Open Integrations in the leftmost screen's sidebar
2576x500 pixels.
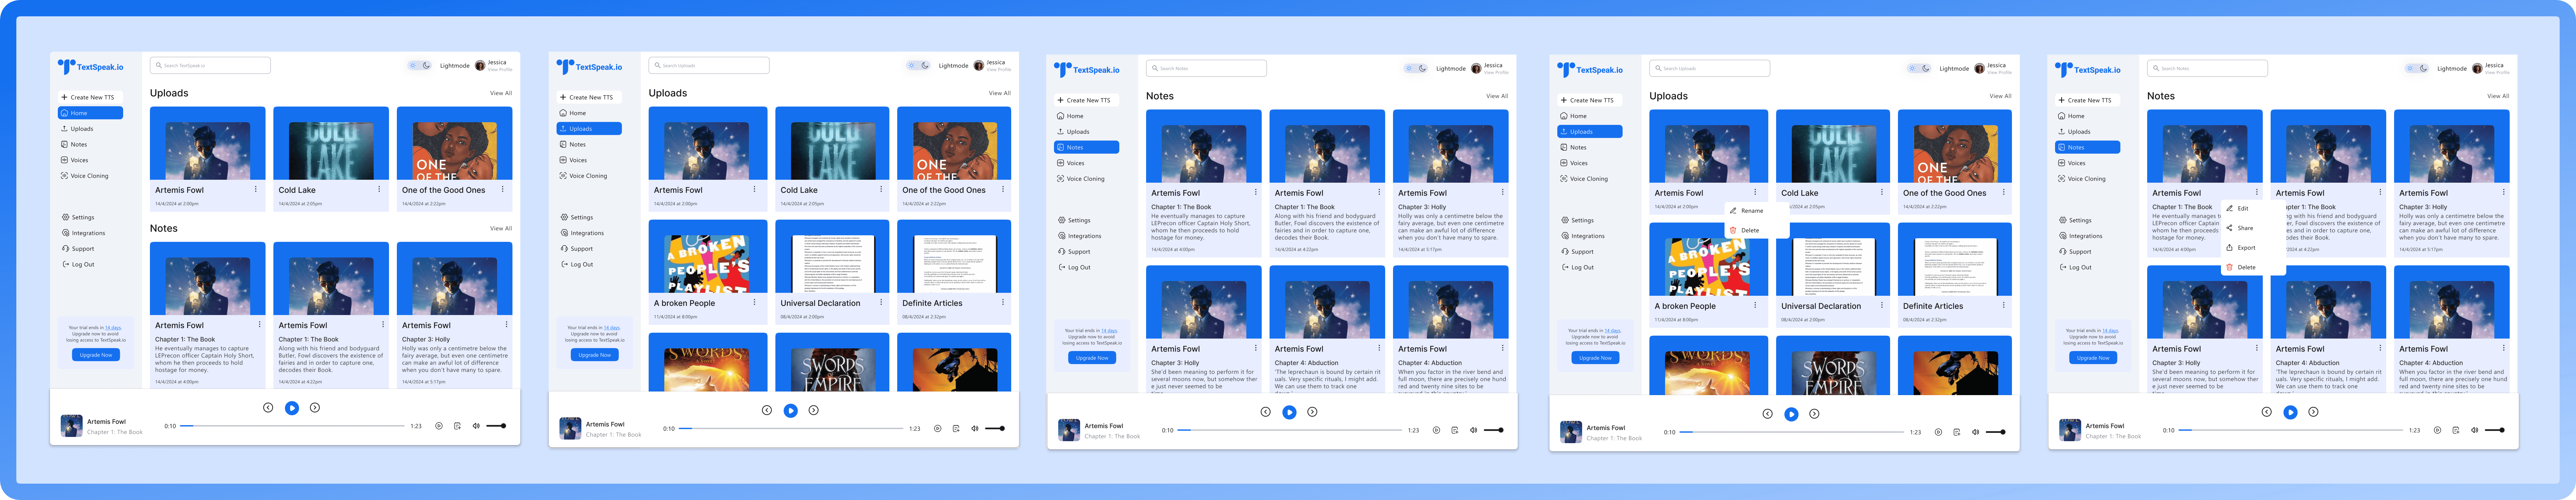(88, 233)
